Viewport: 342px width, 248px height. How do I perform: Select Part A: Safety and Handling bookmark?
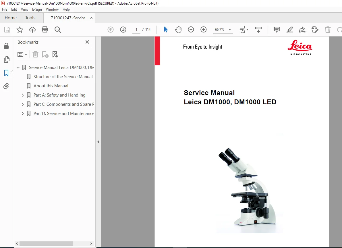tap(59, 95)
